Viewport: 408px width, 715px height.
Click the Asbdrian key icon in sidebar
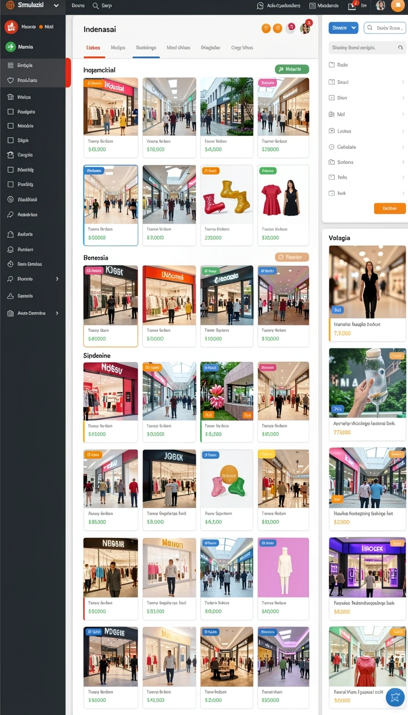[x=11, y=215]
